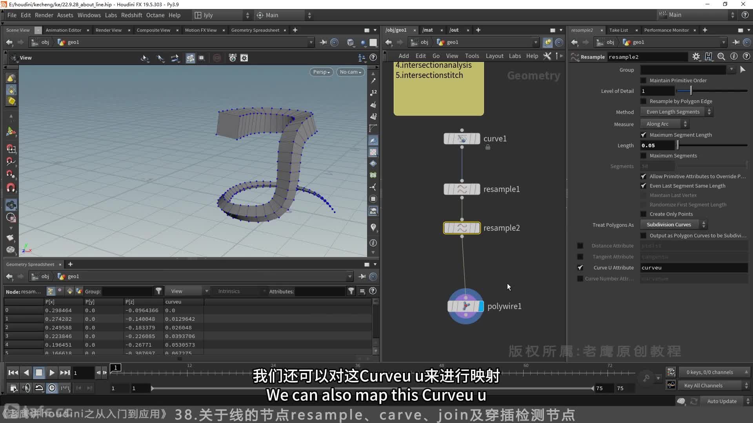Image resolution: width=753 pixels, height=423 pixels.
Task: Click the camera settings icon in viewport
Action: [349, 72]
